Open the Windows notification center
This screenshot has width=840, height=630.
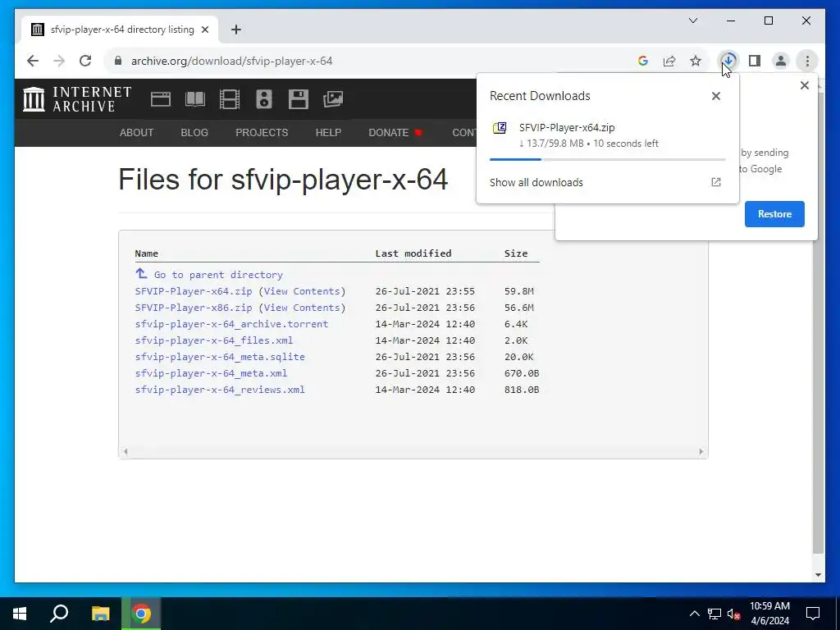click(x=813, y=614)
